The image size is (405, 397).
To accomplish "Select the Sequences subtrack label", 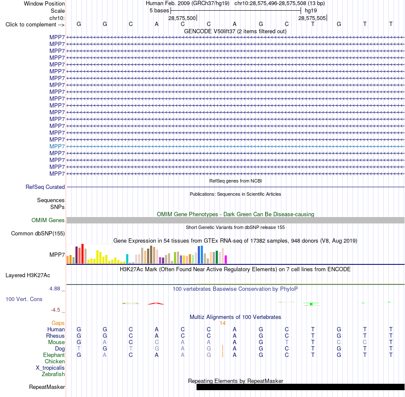I will [x=51, y=200].
